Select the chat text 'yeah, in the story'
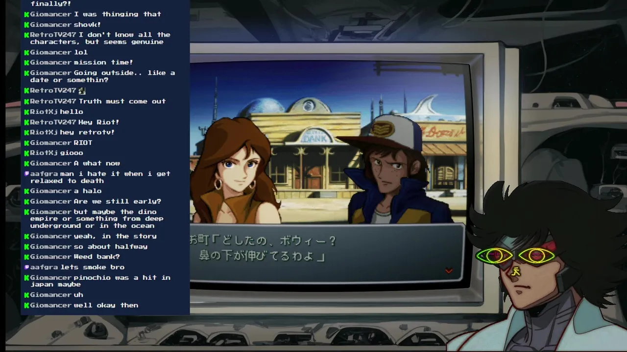This screenshot has height=352, width=627. pos(115,237)
